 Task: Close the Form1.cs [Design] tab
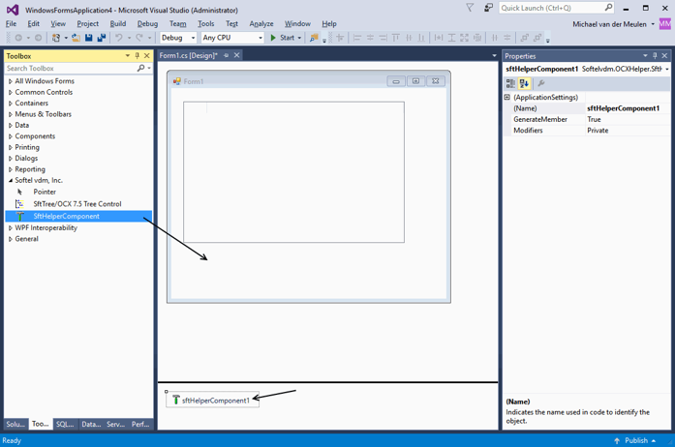point(236,55)
